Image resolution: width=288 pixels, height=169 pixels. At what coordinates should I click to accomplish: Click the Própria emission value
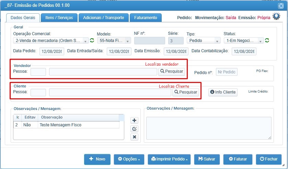[264, 18]
